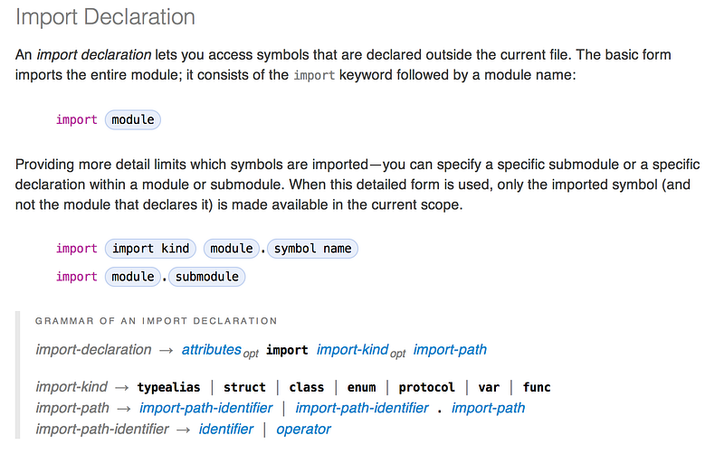Click the 'func' keyword in import-kind rule

coord(537,387)
